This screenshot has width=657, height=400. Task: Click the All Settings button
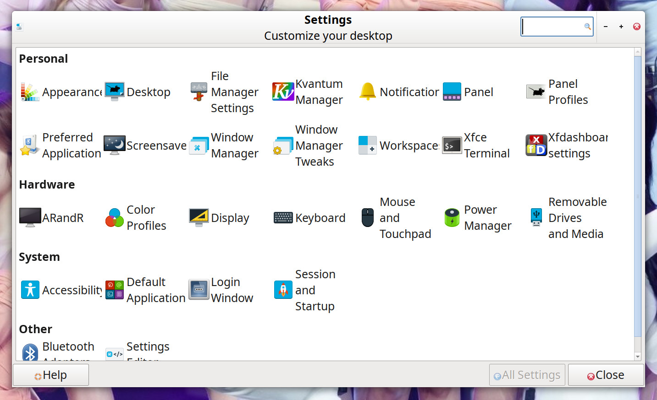[528, 375]
